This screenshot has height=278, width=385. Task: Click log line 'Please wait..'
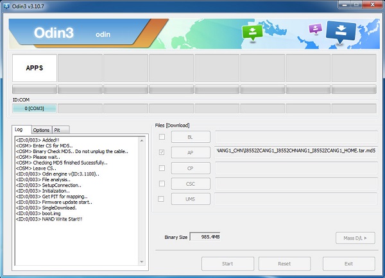coord(38,157)
